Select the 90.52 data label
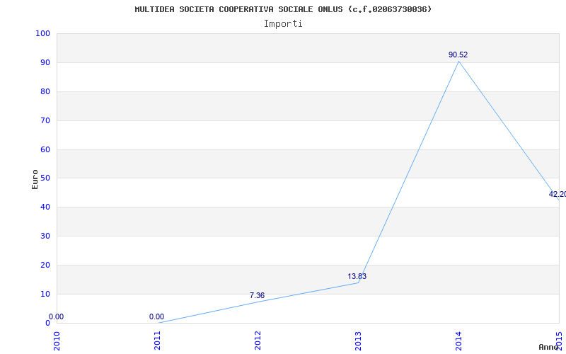The image size is (566, 354). click(458, 55)
